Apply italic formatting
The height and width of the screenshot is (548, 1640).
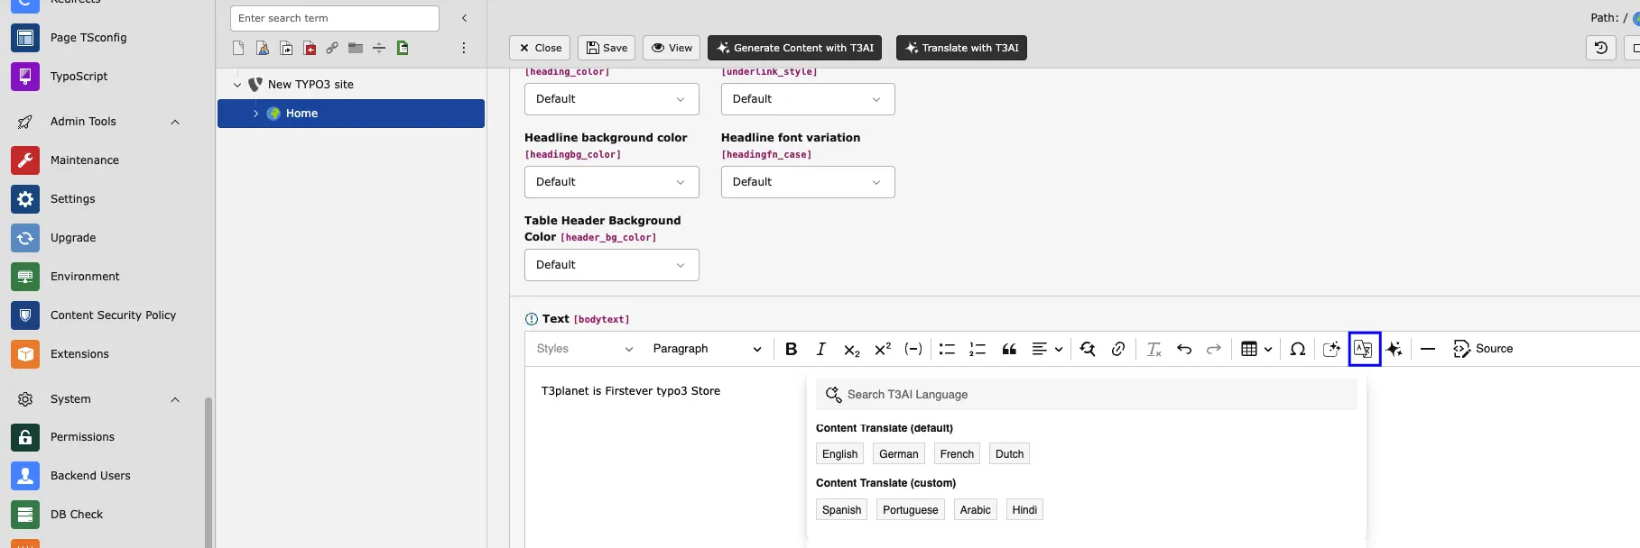coord(820,349)
